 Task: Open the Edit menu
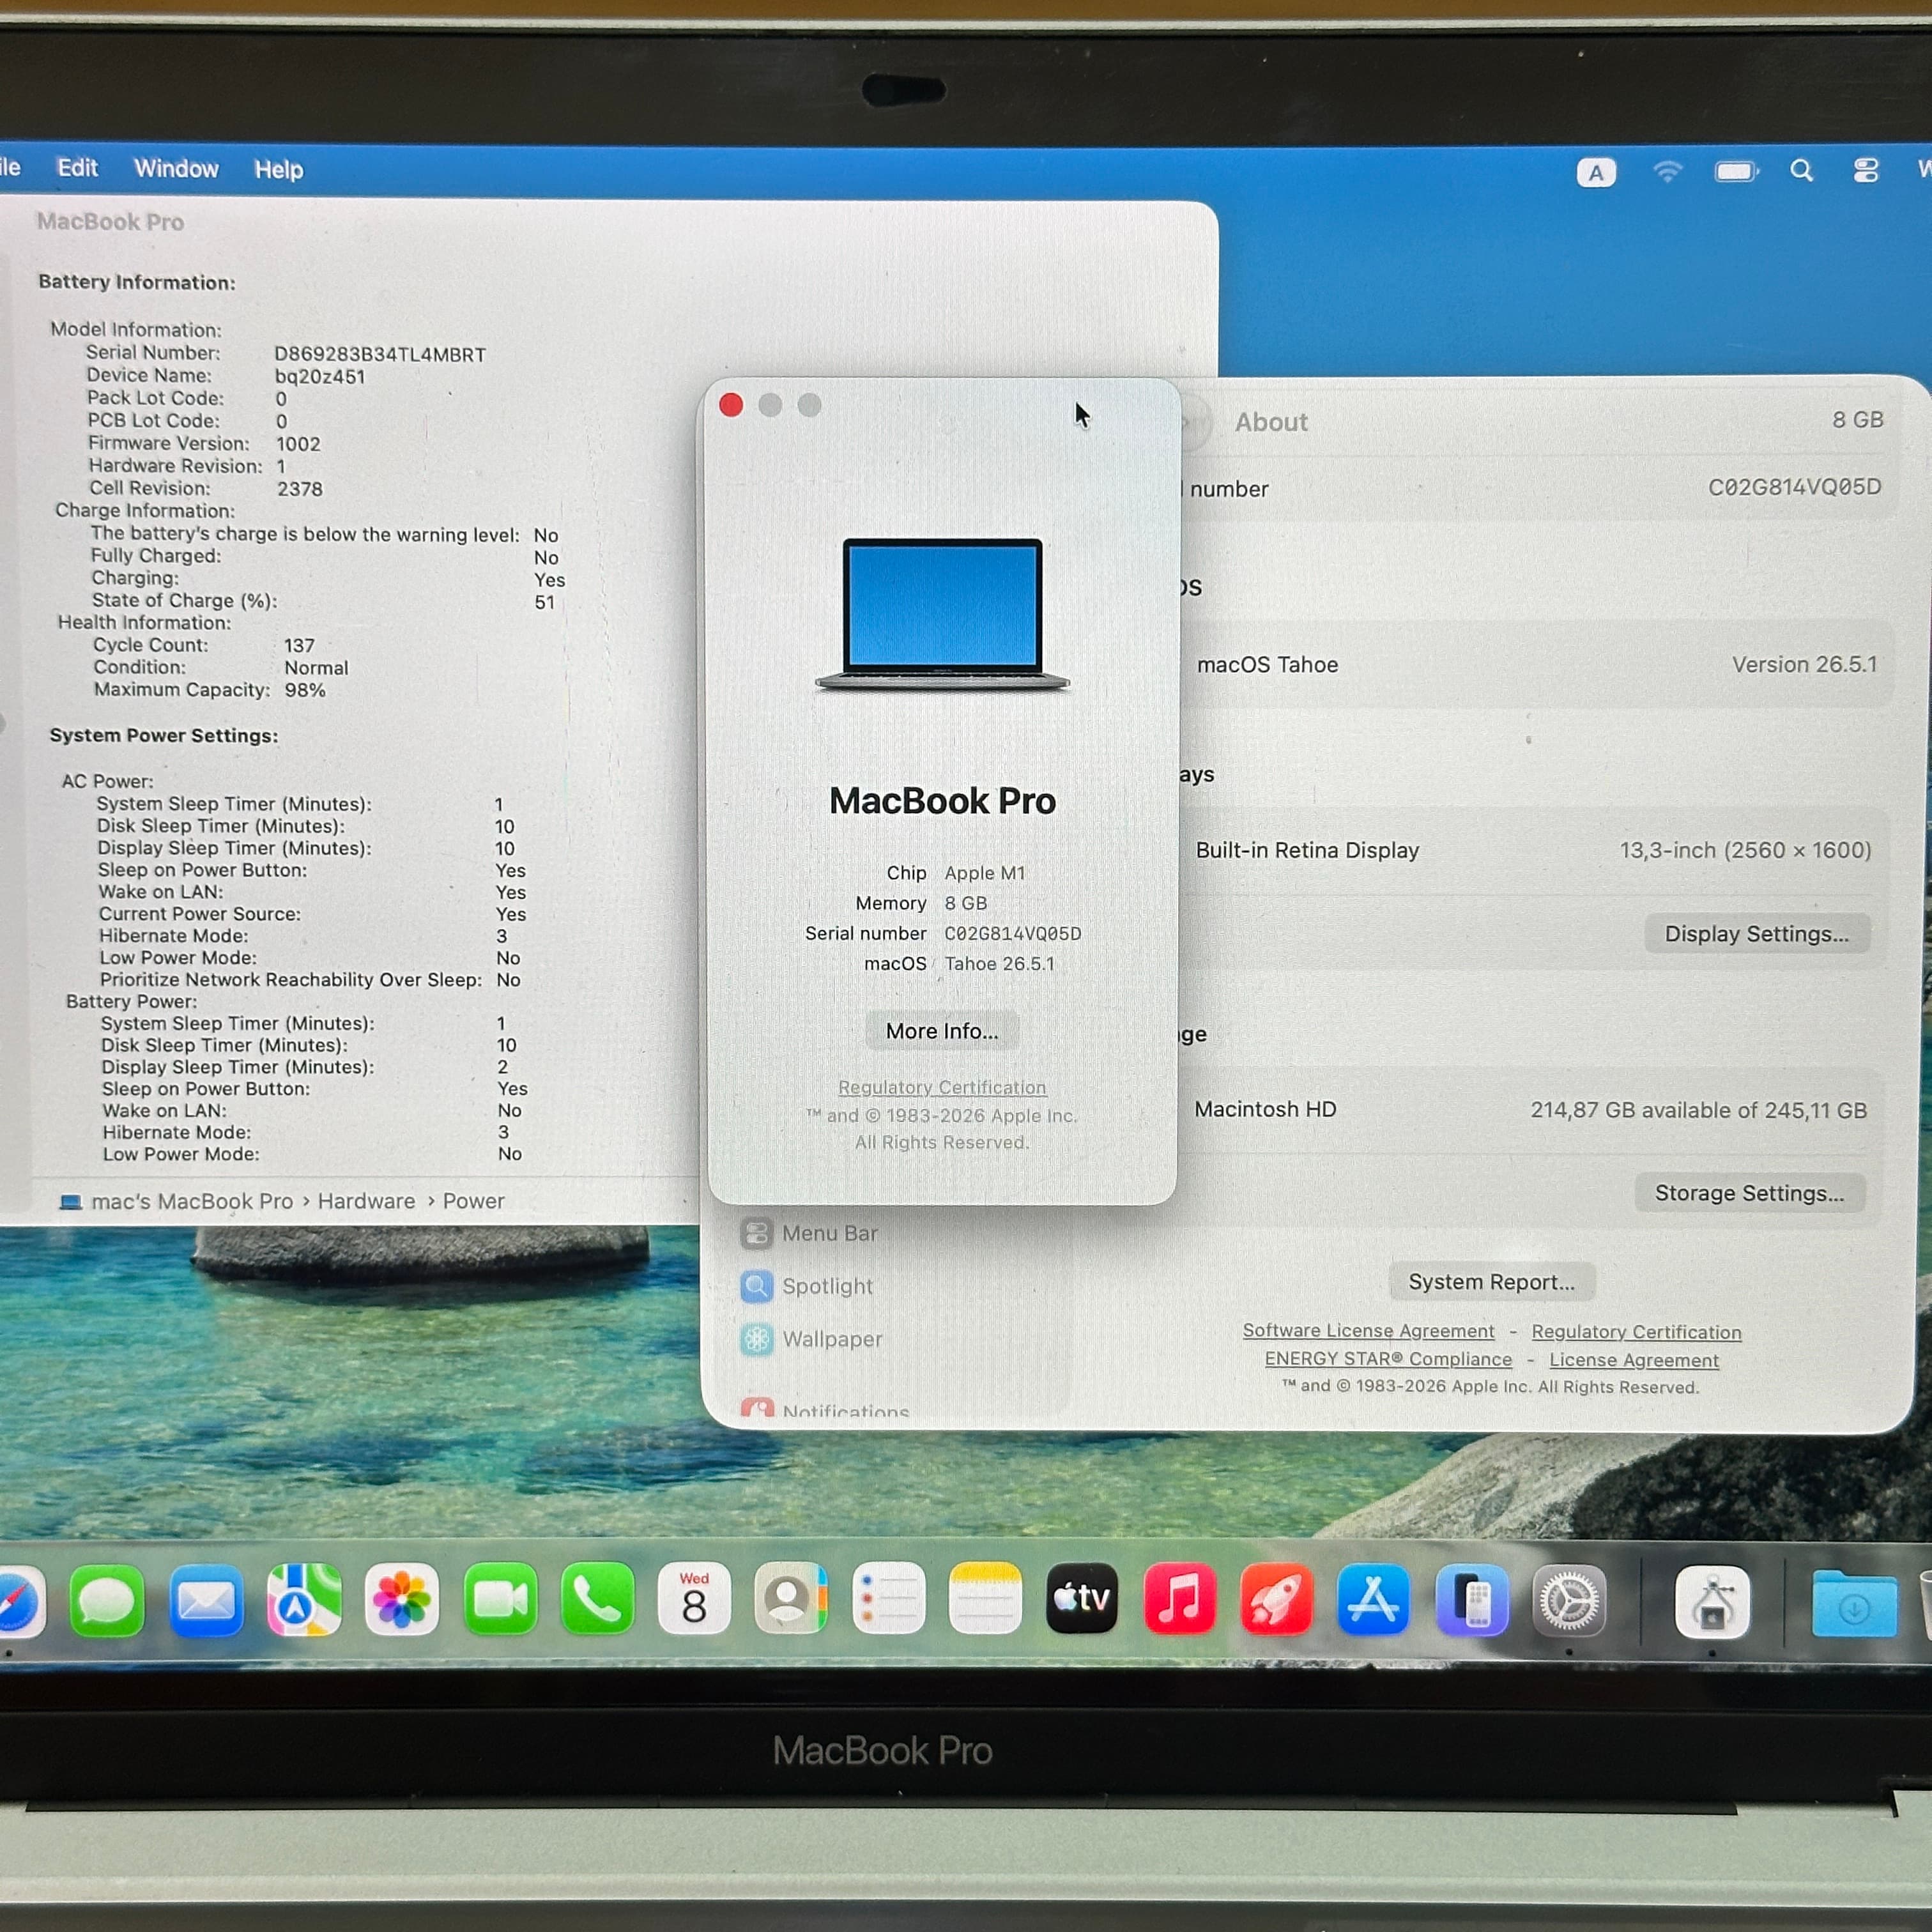77,168
